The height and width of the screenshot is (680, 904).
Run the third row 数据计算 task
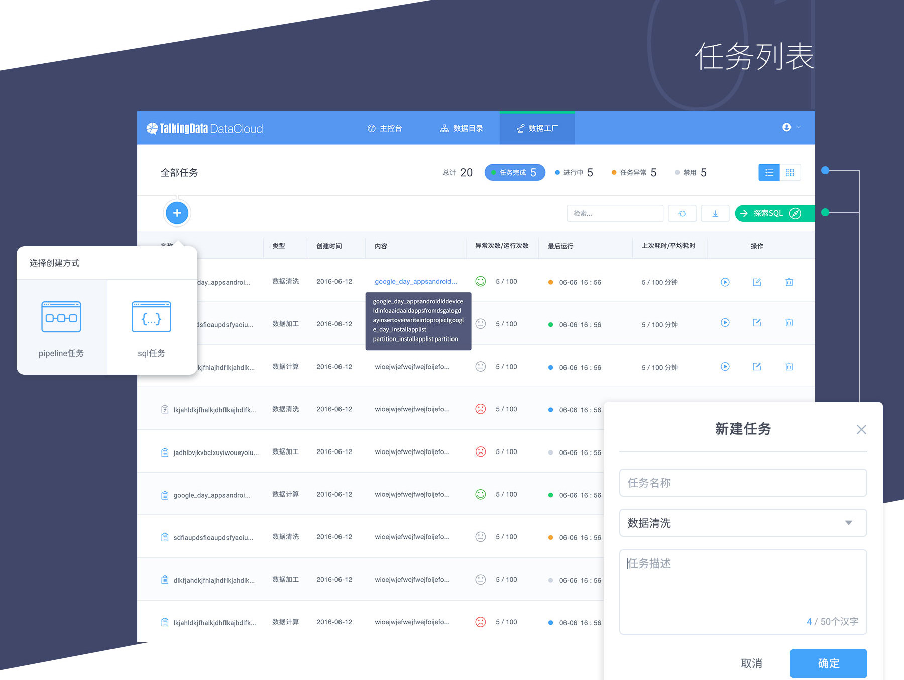725,366
